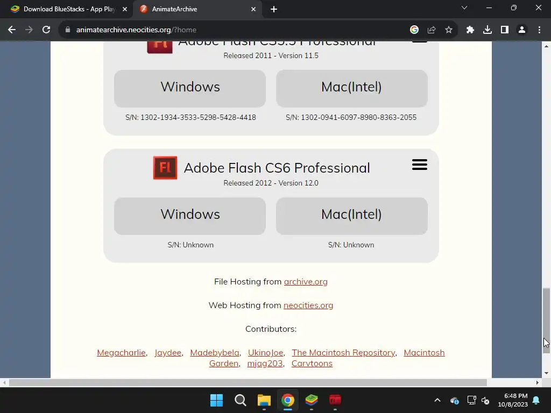Viewport: 551px width, 413px height.
Task: Close the Download BlueStacks tab
Action: 125,9
